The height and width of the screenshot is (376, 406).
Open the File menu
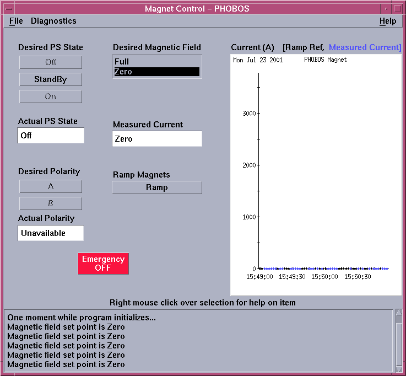16,21
